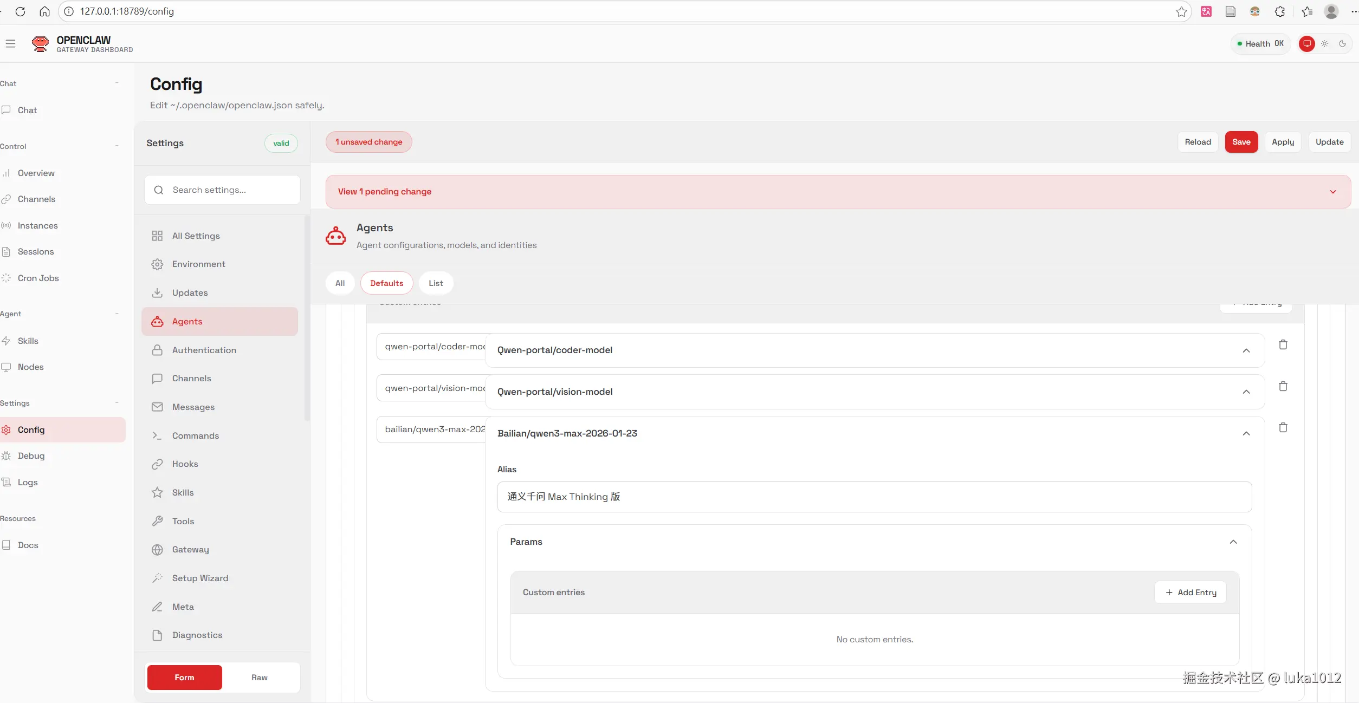Viewport: 1359px width, 703px height.
Task: Expand the pending change banner chevron
Action: [1332, 192]
